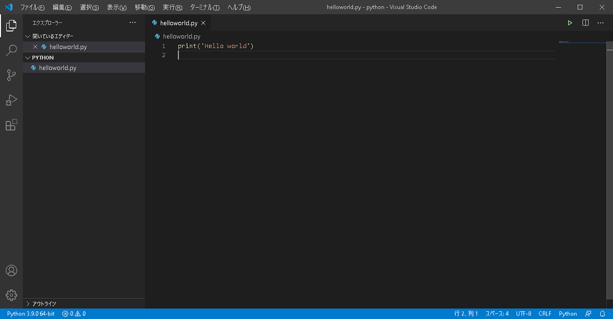
Task: Change line ending by clicking CRLF
Action: point(545,313)
